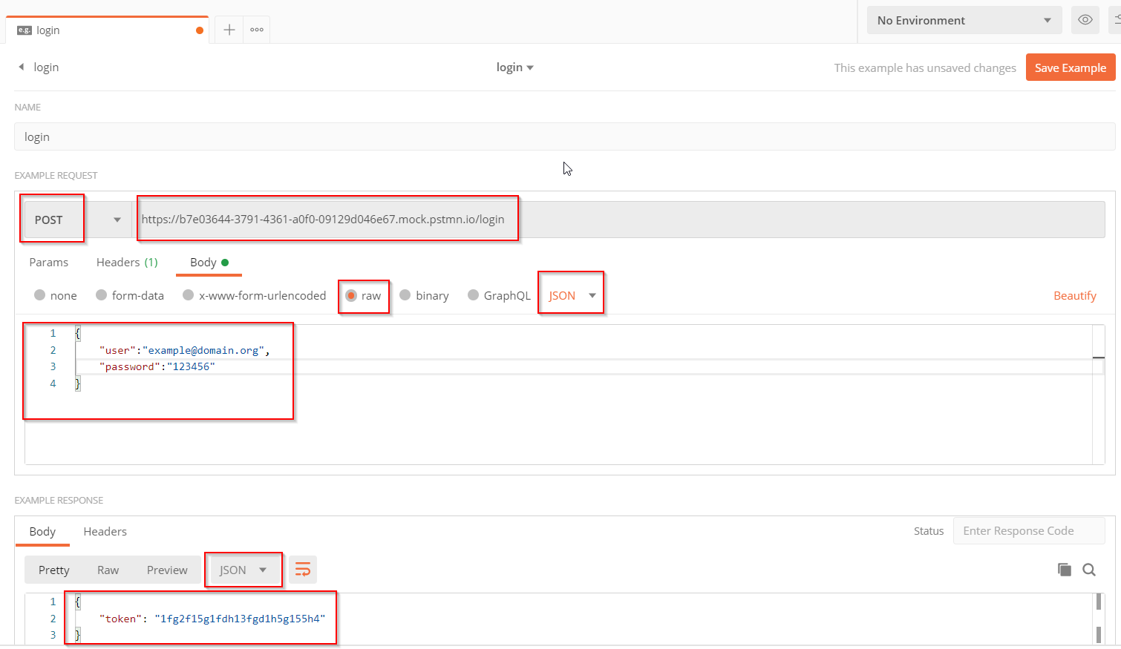Click the request URL field
Image resolution: width=1121 pixels, height=649 pixels.
coord(618,220)
